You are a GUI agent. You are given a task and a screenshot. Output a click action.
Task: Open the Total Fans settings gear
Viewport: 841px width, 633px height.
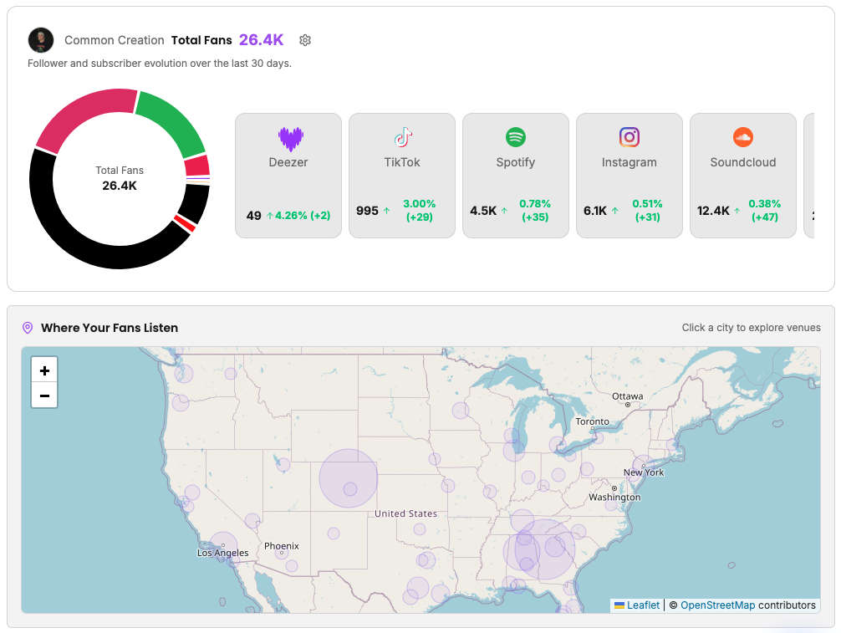coord(305,40)
